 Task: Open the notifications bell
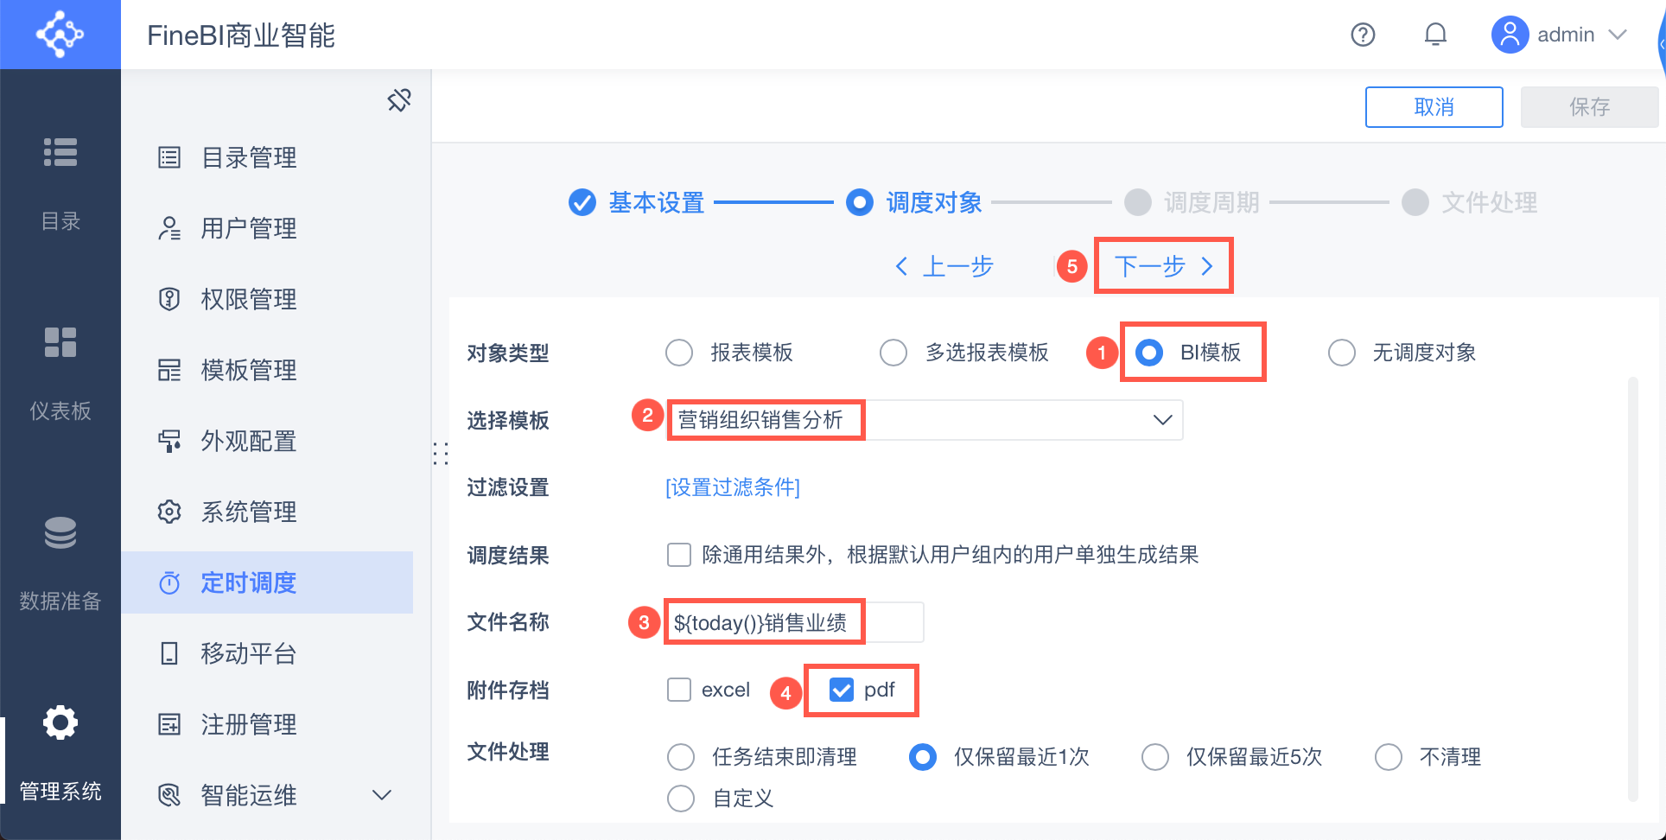1435,35
